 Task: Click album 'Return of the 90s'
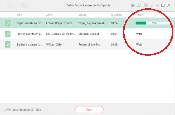(89, 45)
